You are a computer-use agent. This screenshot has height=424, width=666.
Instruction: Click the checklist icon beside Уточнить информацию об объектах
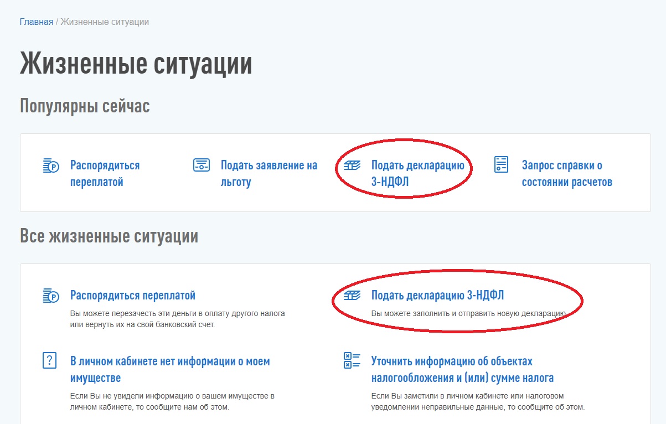[352, 360]
